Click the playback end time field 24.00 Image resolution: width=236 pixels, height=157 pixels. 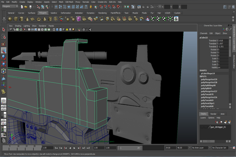(x=170, y=148)
